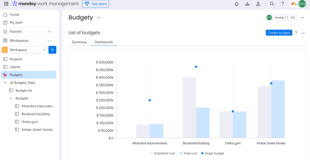
Task: Open help via the question mark icon
Action: (283, 4)
